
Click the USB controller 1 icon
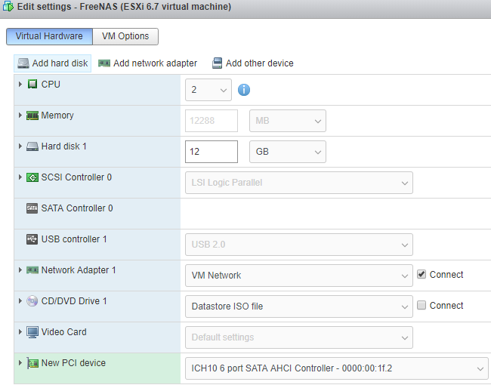pyautogui.click(x=32, y=239)
